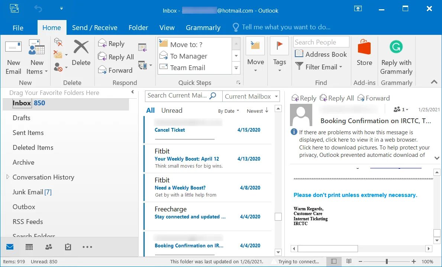Switch to the View ribbon tab
Viewport: 442px width, 267px height.
167,27
